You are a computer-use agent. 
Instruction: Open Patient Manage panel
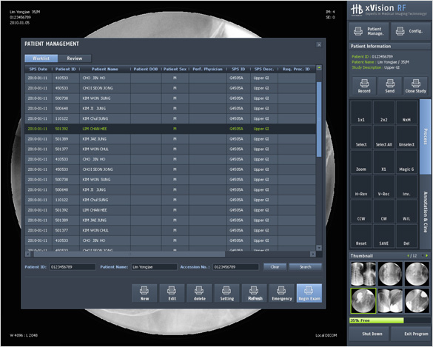pyautogui.click(x=369, y=32)
